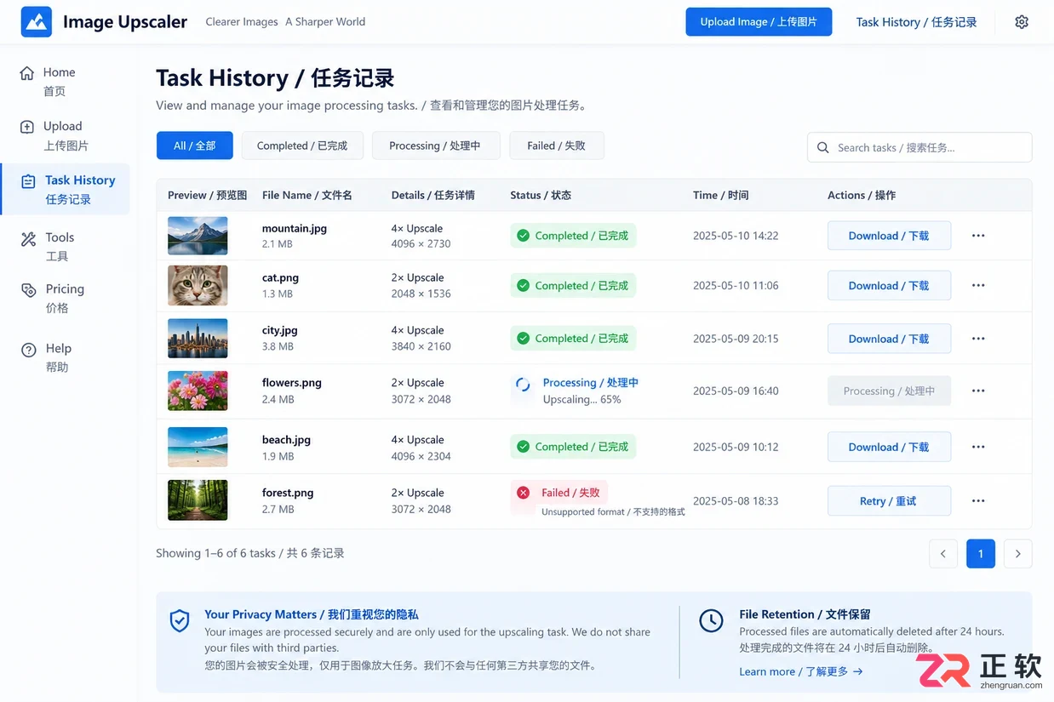Open the flowers.png preview thumbnail
This screenshot has width=1054, height=702.
pos(198,391)
